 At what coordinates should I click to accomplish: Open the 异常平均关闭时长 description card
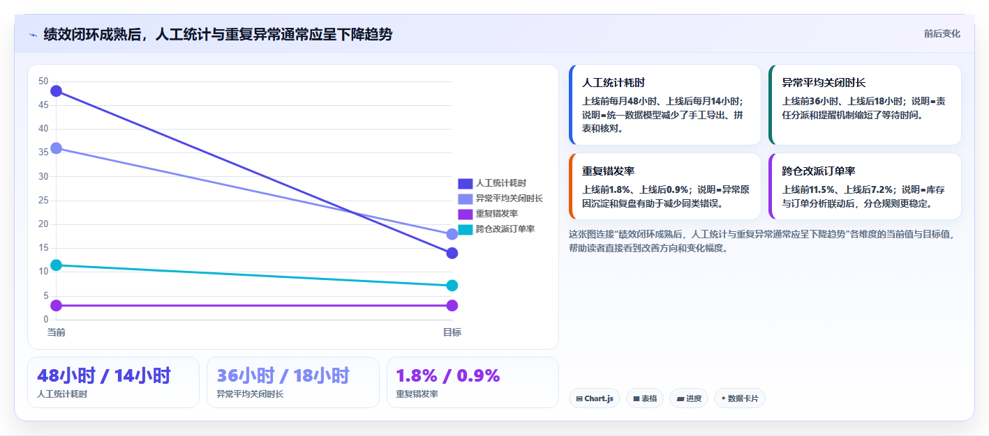coord(865,104)
